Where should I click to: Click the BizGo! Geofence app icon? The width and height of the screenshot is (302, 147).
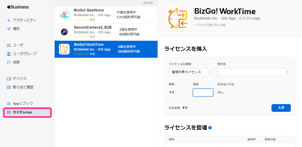click(64, 15)
